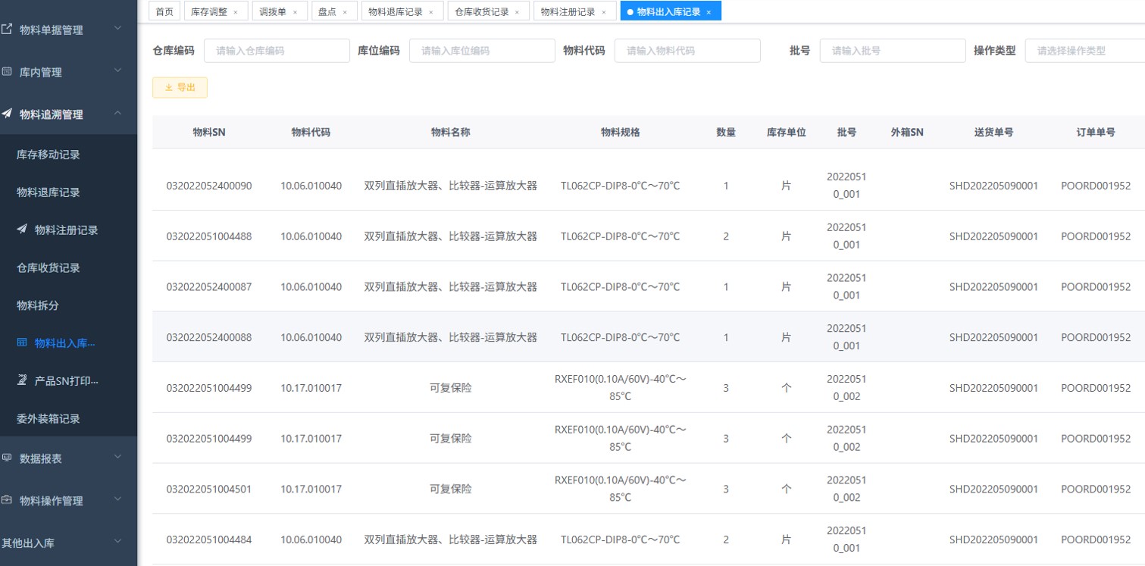Close the 盘点 tab
The width and height of the screenshot is (1145, 566).
[345, 12]
